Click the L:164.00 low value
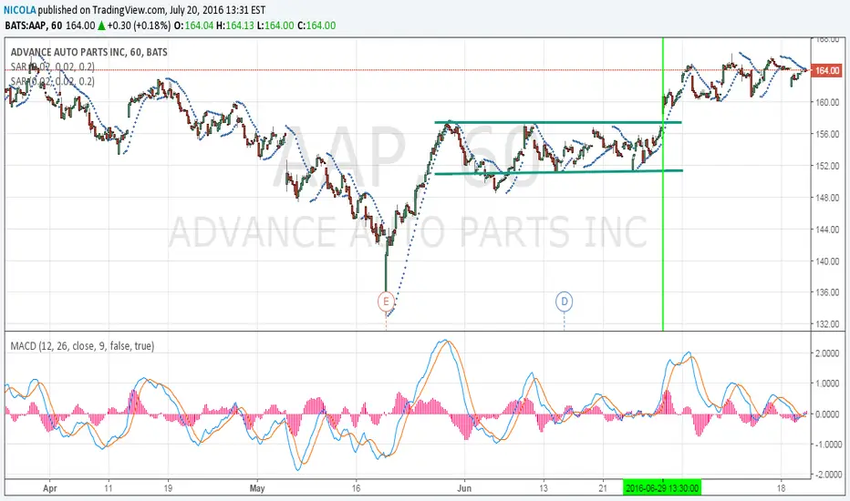The width and height of the screenshot is (850, 501). [275, 26]
